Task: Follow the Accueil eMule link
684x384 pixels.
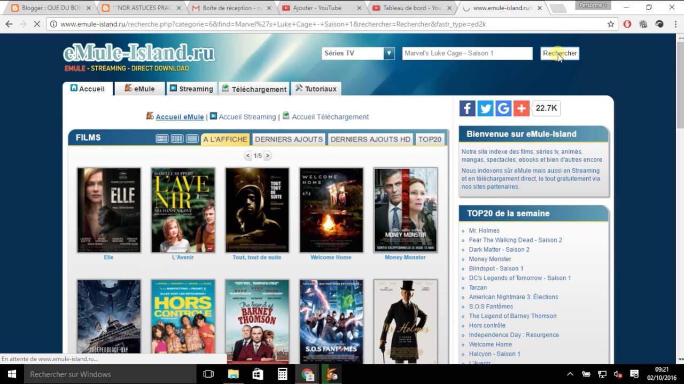Action: click(x=180, y=117)
